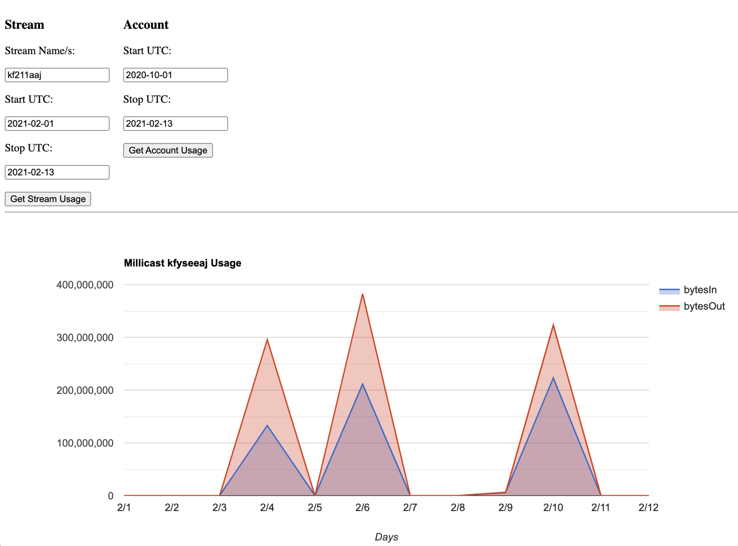
Task: Click the 400,000,000 y-axis label
Action: 85,285
